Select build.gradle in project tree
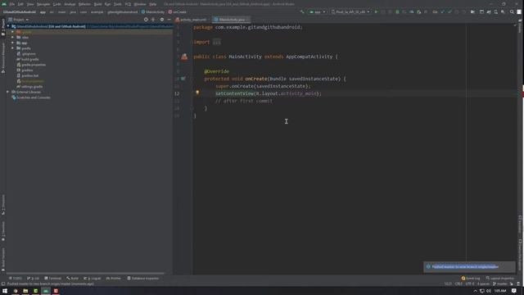The width and height of the screenshot is (524, 295). tap(28, 59)
